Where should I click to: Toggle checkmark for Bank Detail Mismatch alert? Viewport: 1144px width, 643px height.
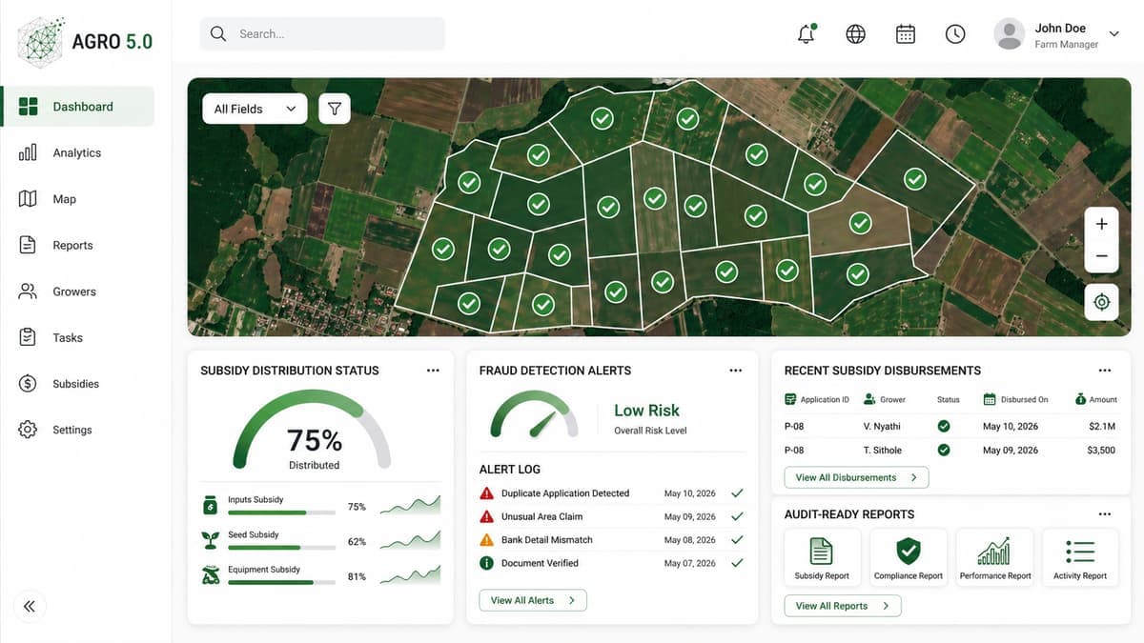[737, 540]
